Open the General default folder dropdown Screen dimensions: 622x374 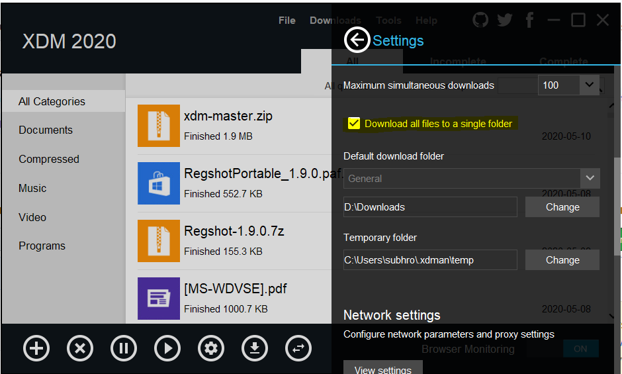[x=472, y=178]
